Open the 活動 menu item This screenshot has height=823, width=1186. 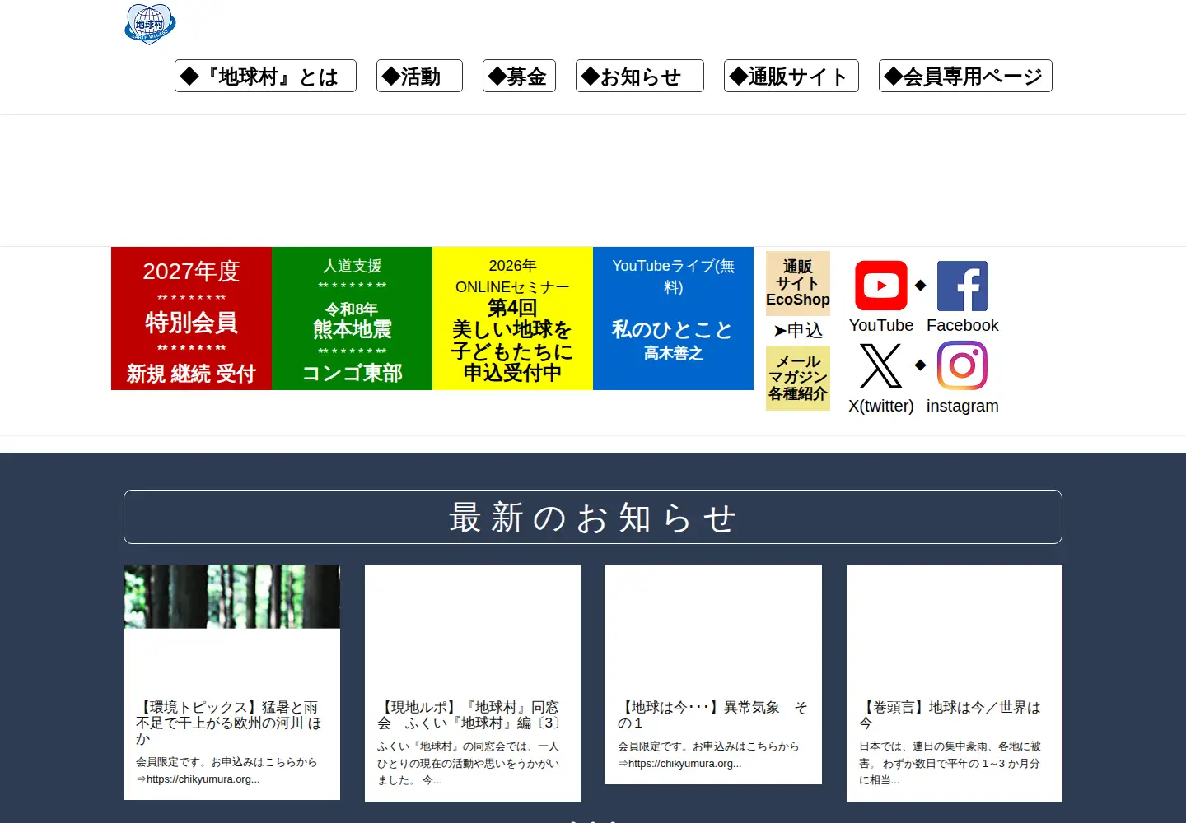(x=419, y=76)
